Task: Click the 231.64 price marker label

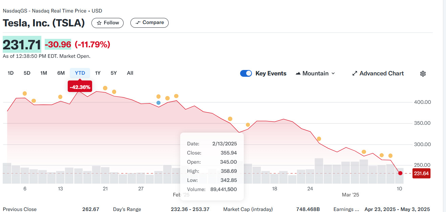Action: point(421,173)
